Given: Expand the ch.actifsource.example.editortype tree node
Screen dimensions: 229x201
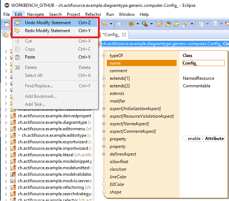Looking at the screenshot, I should pyautogui.click(x=6, y=135).
